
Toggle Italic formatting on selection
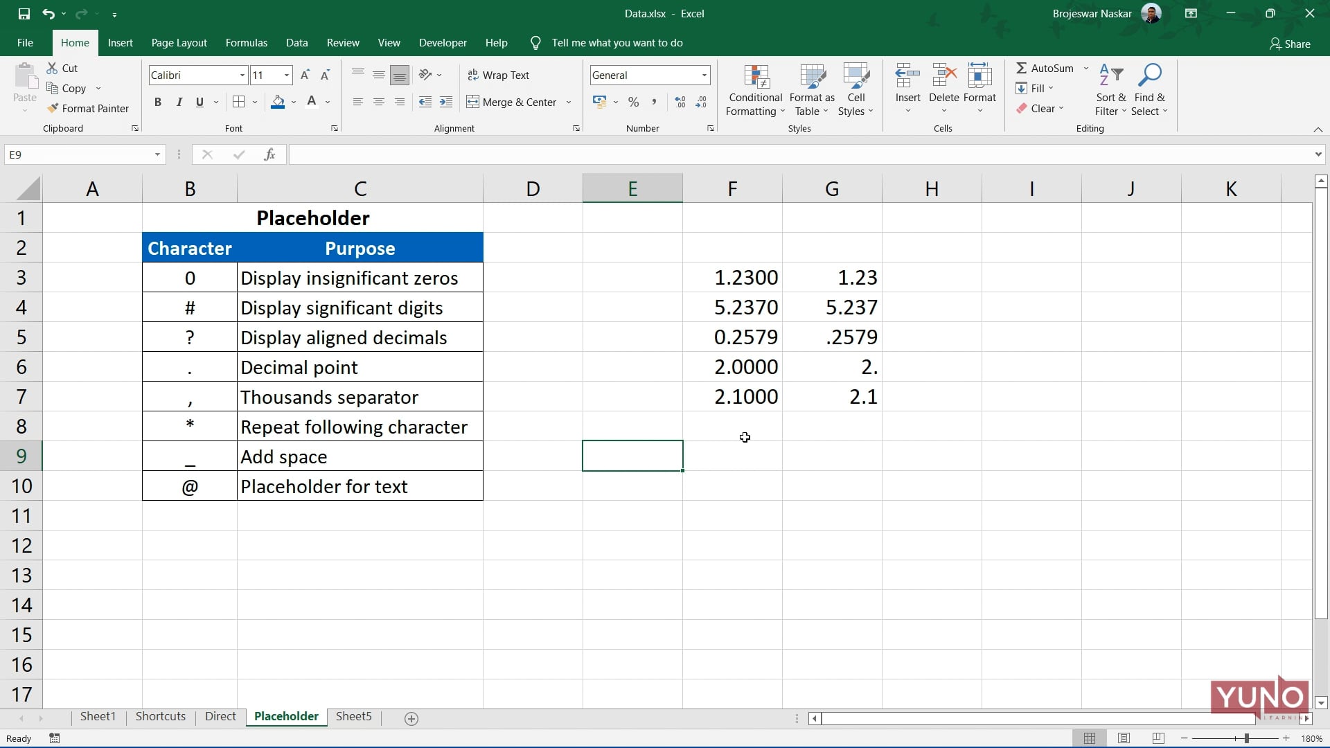(178, 100)
